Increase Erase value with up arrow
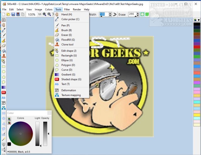 click(138, 13)
